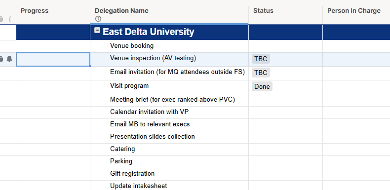Select the Meeting brief task cell
This screenshot has width=390, height=190.
[x=169, y=100]
